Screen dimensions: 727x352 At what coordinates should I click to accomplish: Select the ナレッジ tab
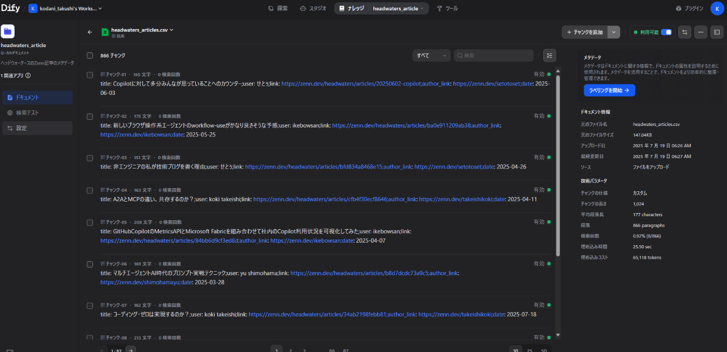pos(352,8)
